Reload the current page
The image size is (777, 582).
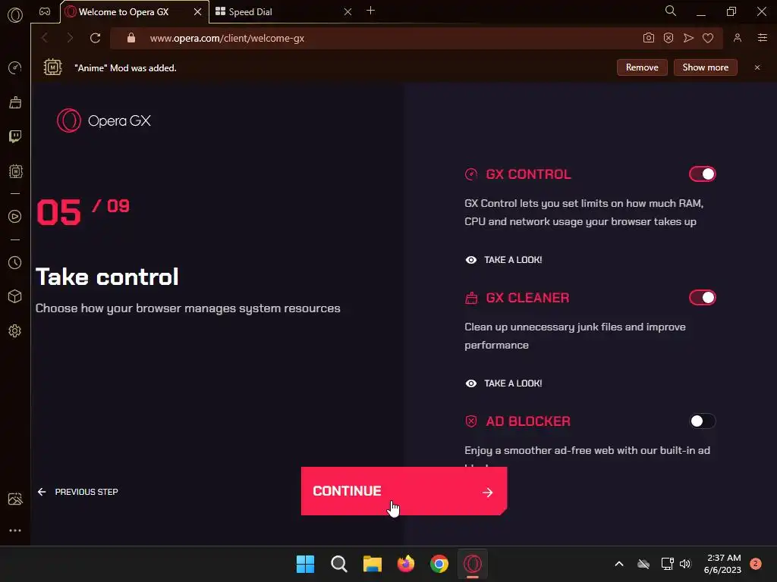pyautogui.click(x=95, y=38)
